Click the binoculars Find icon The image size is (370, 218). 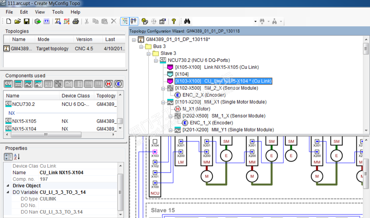(187, 21)
